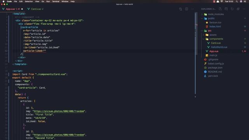
Task: Open index.html in the Explorer
Action: click(x=215, y=27)
